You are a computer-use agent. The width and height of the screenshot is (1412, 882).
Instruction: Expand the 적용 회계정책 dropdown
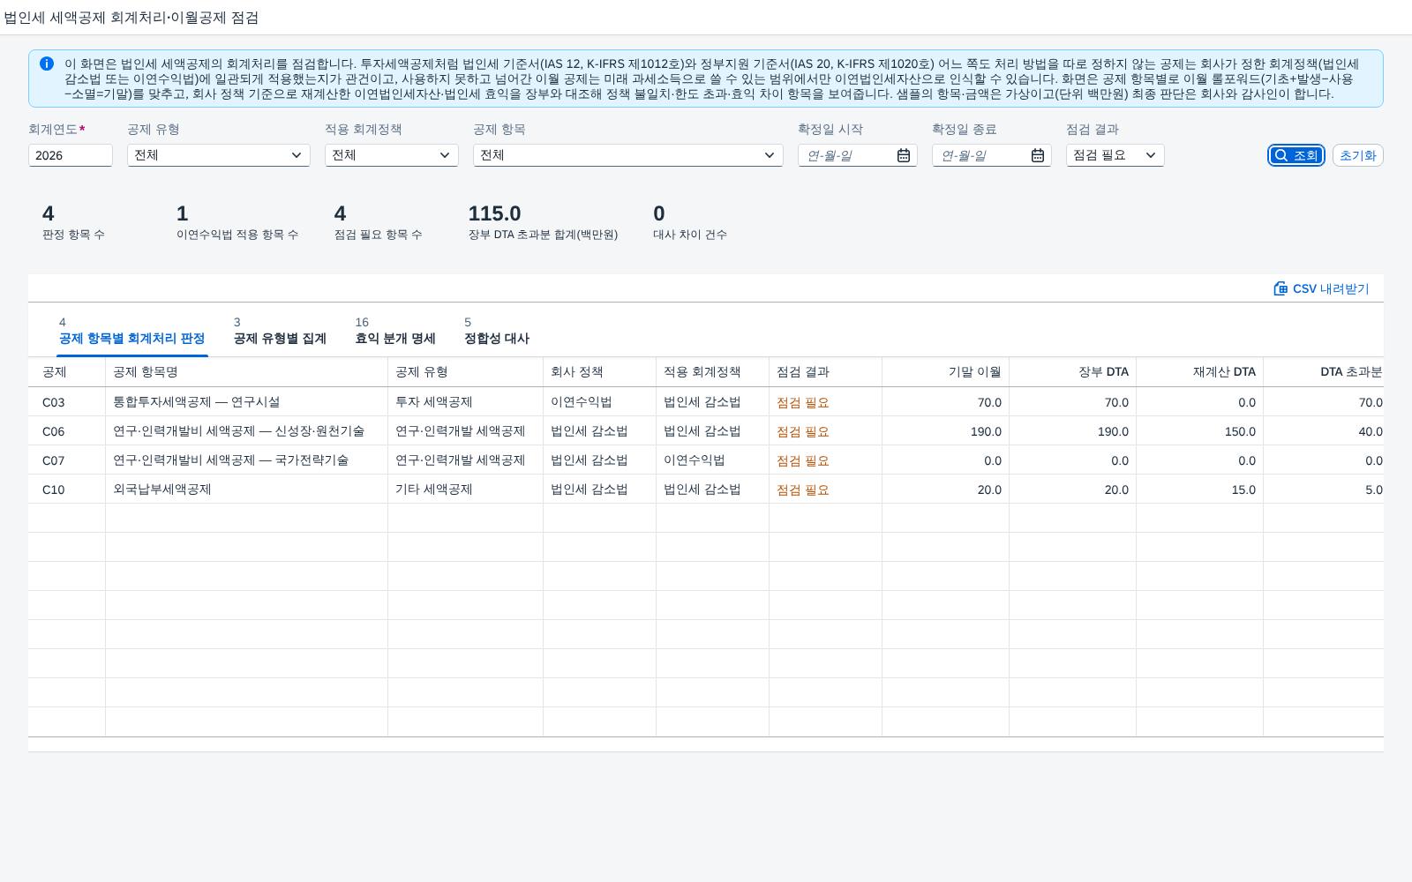[x=392, y=155]
